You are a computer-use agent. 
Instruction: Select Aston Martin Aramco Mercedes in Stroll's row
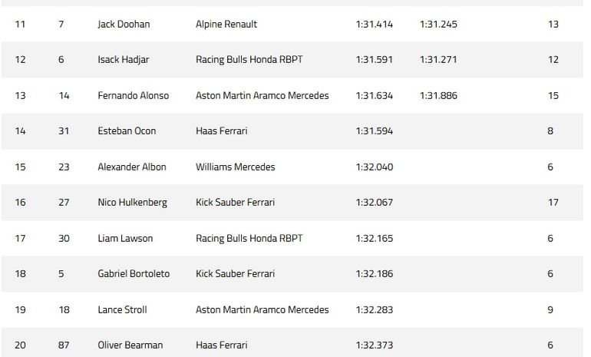click(262, 309)
